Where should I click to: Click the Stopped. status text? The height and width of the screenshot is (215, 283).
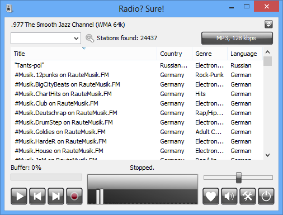pos(142,168)
